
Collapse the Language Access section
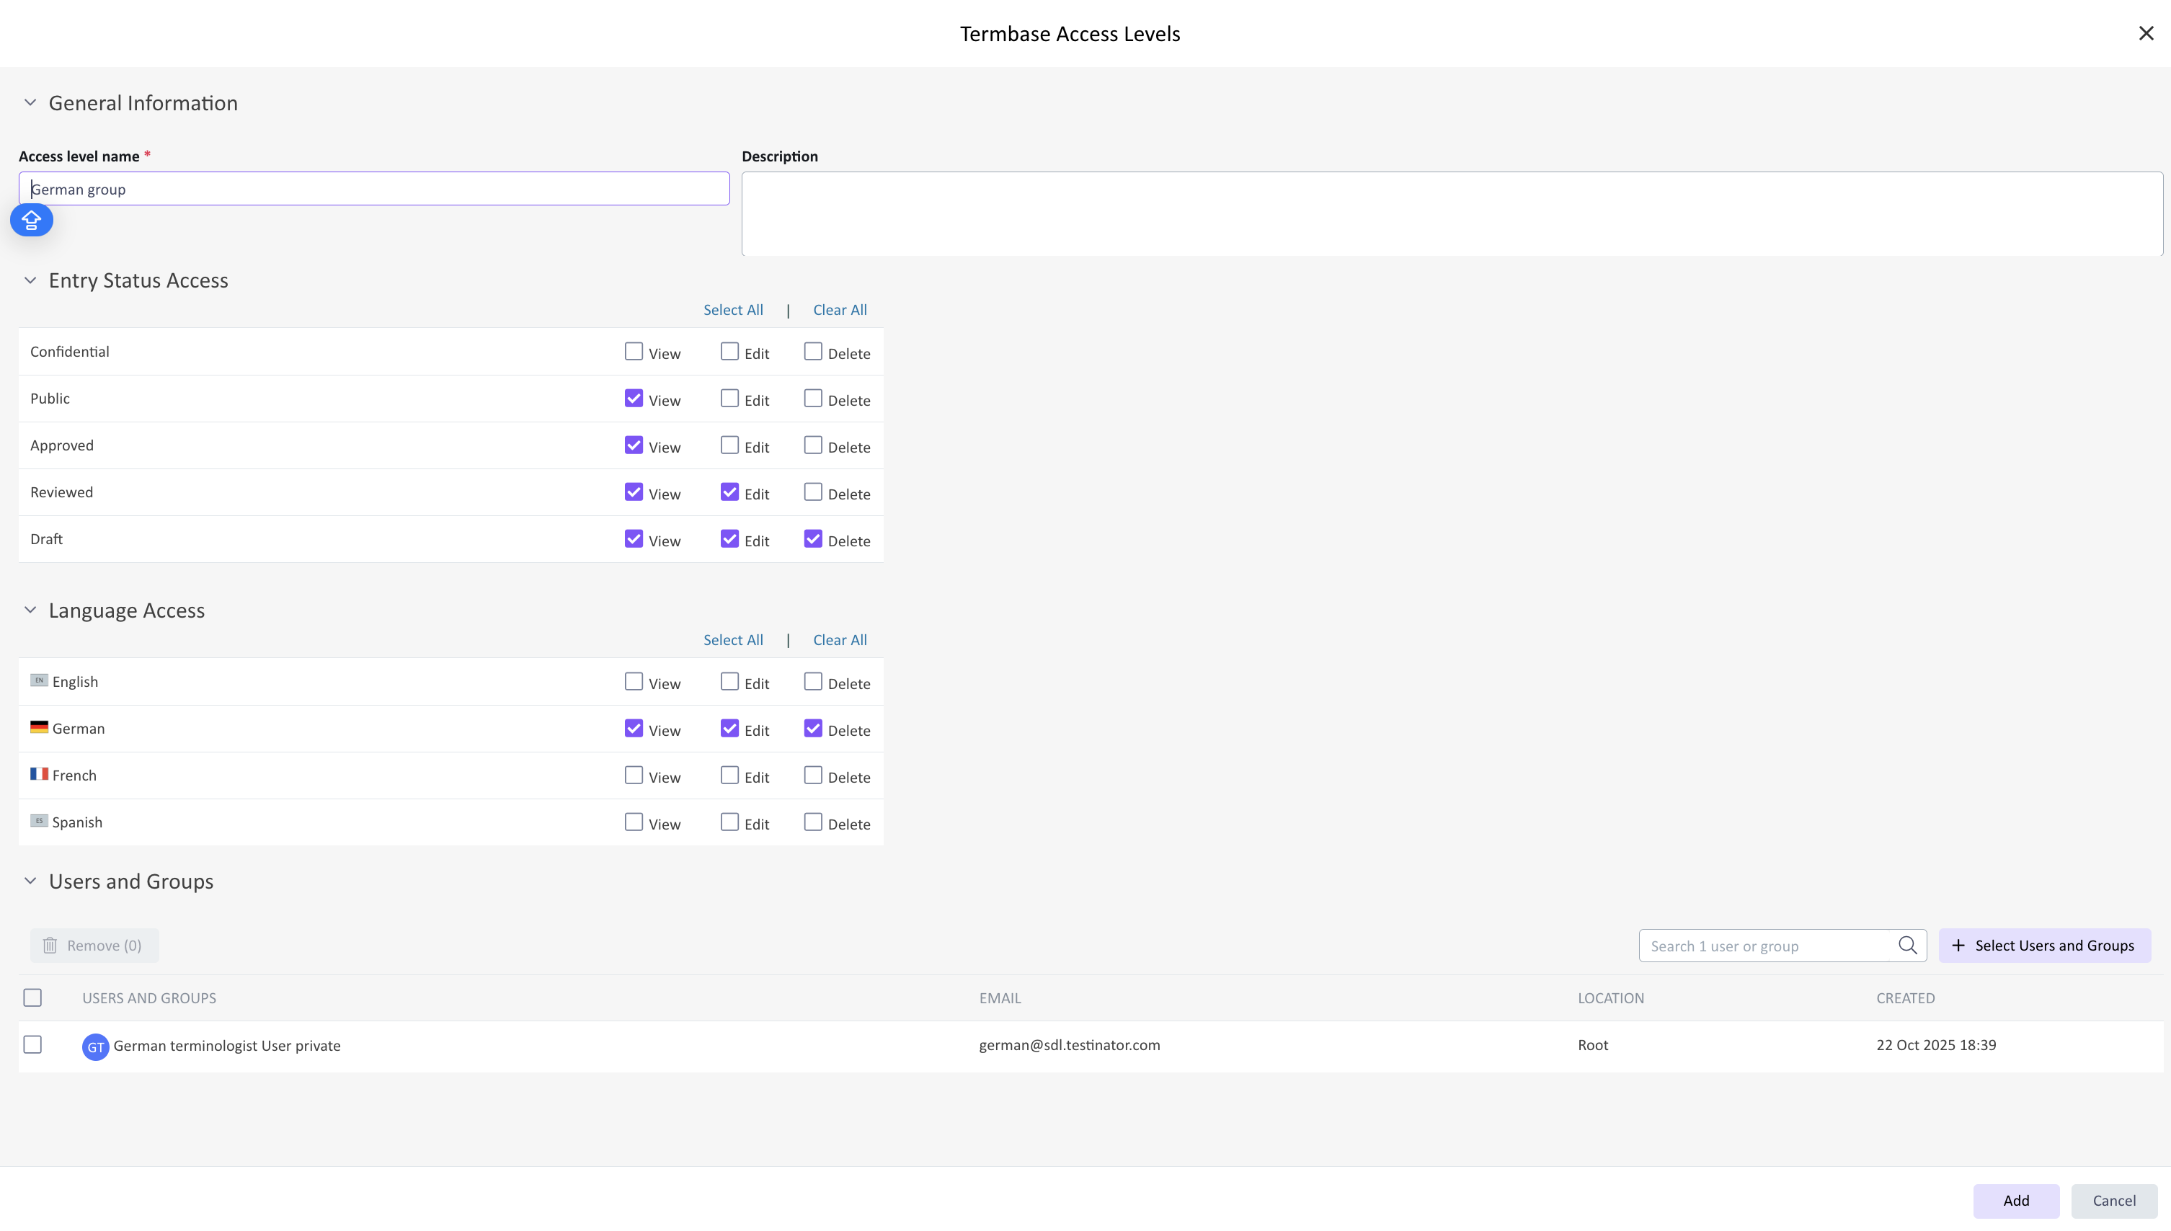[x=30, y=610]
